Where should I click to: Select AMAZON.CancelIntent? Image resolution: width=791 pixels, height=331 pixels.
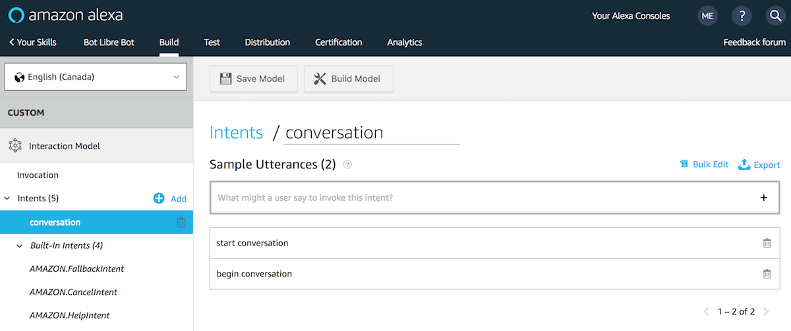click(x=73, y=292)
